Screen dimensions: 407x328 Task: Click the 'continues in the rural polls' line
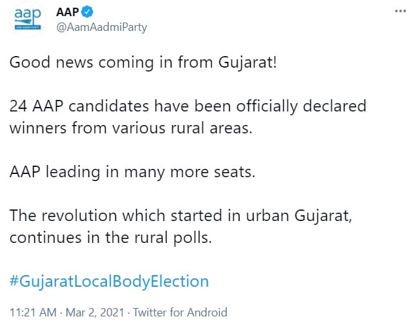(111, 238)
